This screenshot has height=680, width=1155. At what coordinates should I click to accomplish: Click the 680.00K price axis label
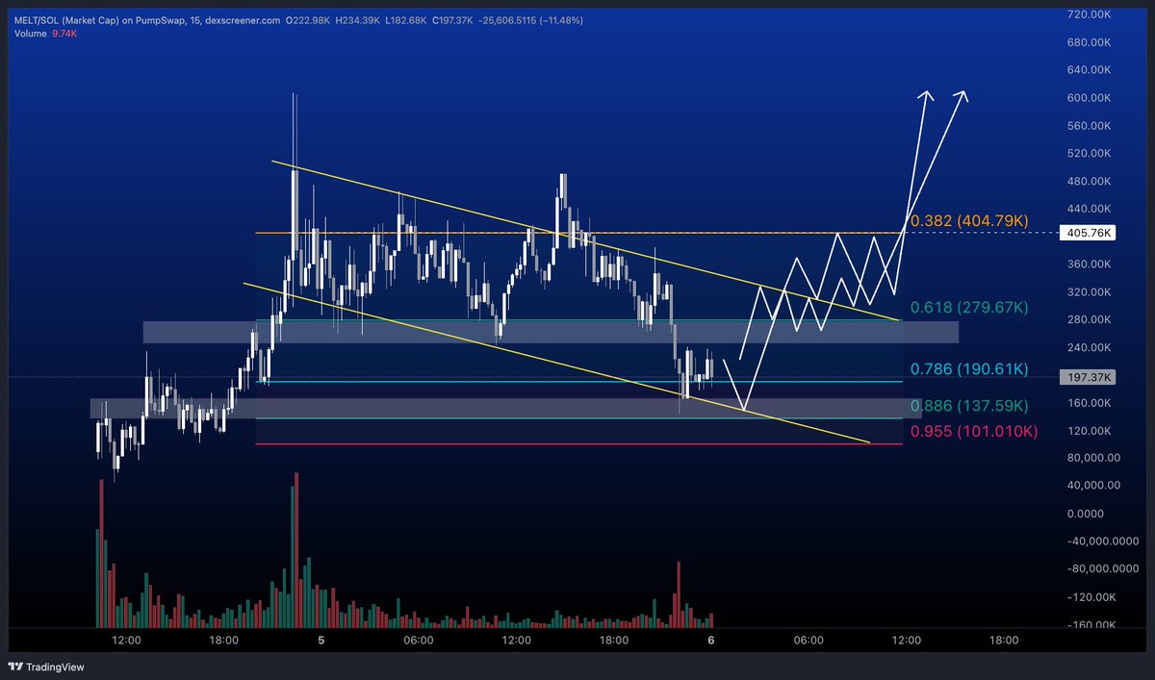pyautogui.click(x=1090, y=42)
